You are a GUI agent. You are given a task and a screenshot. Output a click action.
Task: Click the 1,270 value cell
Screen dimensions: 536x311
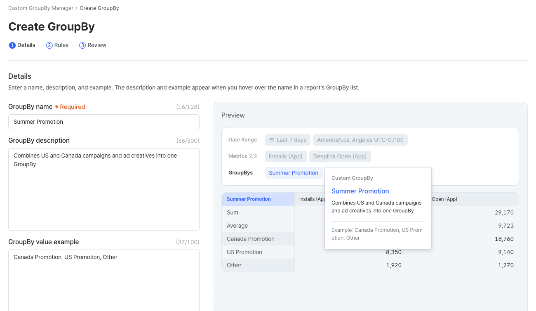506,265
